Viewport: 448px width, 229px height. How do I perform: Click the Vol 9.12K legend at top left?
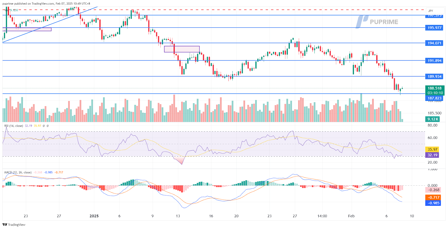pos(11,10)
